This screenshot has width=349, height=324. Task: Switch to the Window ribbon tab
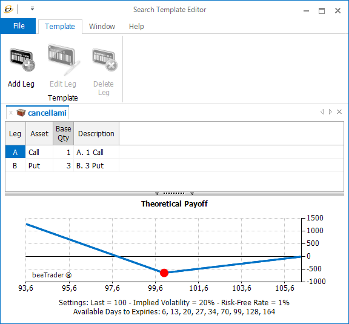point(102,27)
